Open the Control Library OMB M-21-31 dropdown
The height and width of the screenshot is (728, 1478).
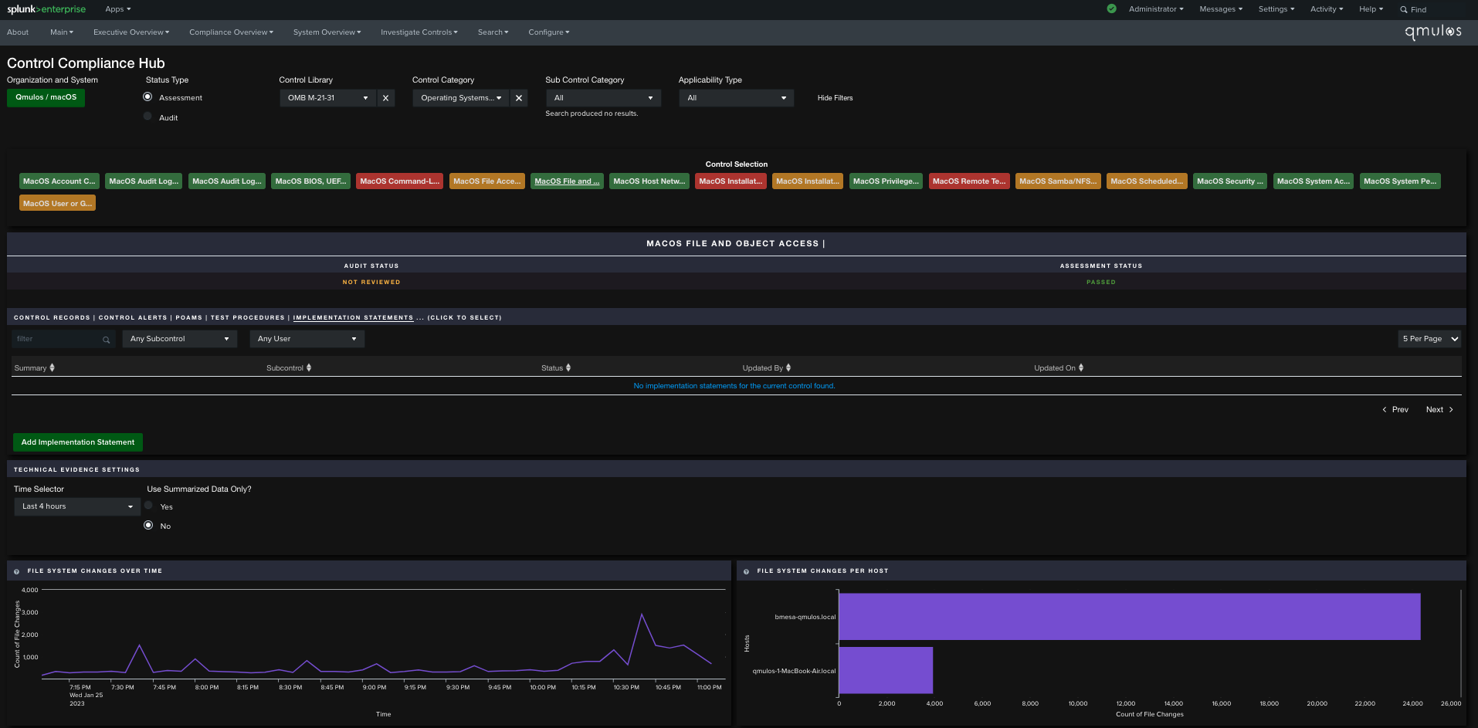pos(327,98)
